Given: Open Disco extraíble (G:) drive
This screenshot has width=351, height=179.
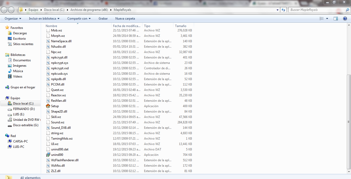Looking at the screenshot, I should click(x=26, y=125).
